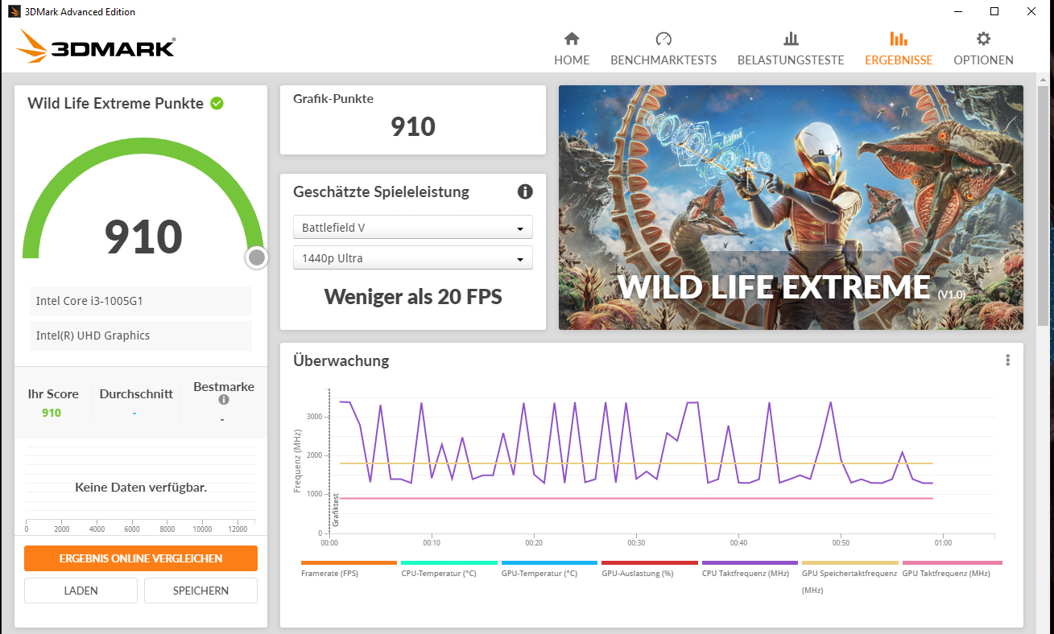The height and width of the screenshot is (634, 1054).
Task: Open the HOME tab
Action: 572,49
